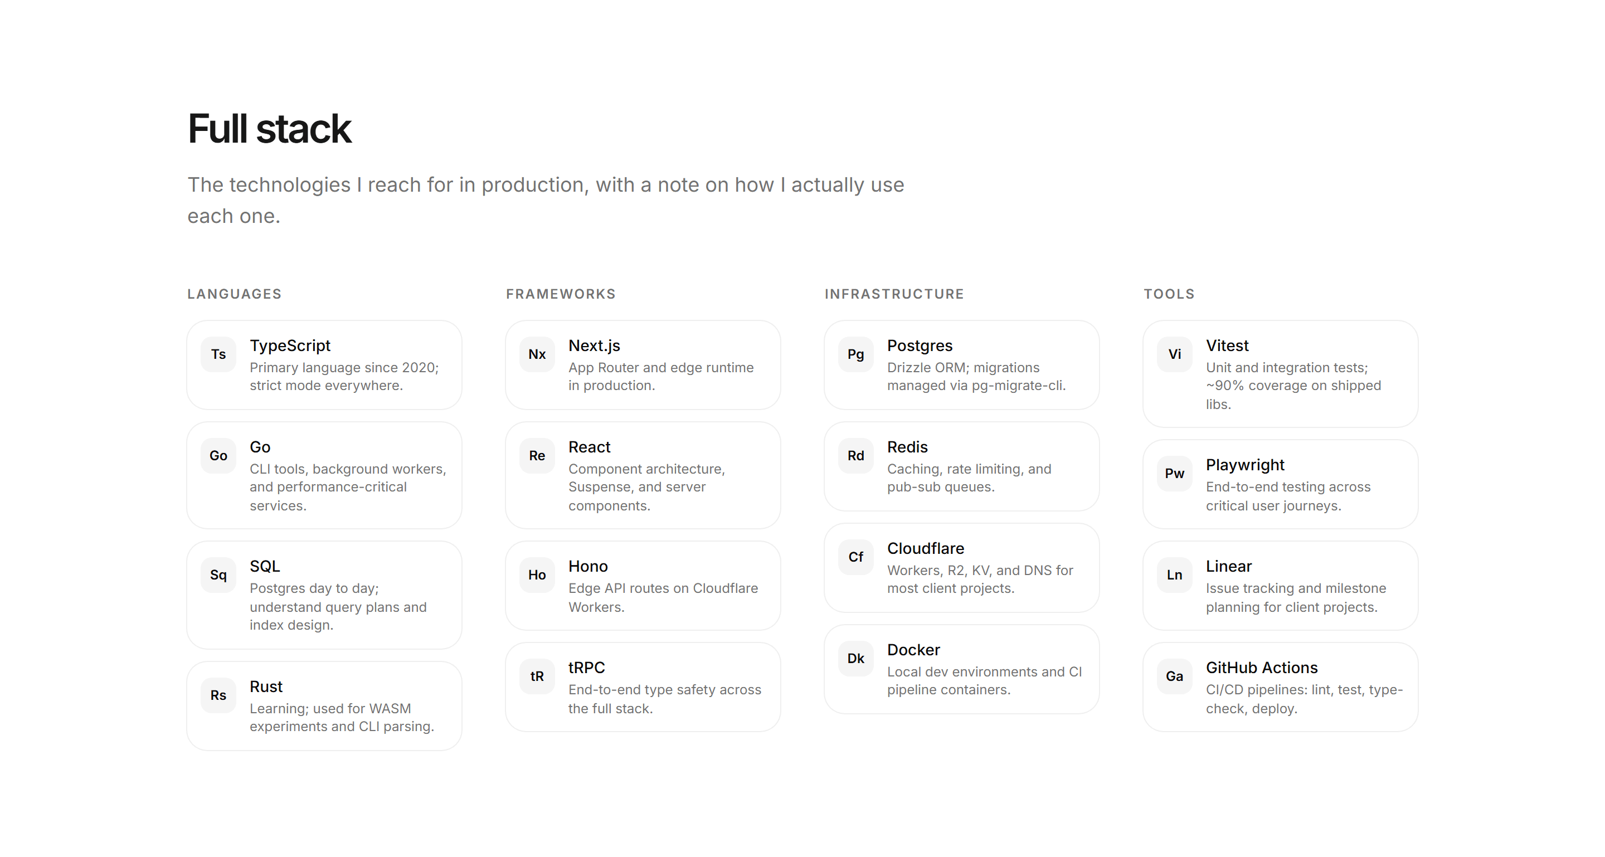Select the SQL card title
The width and height of the screenshot is (1605, 857).
coord(265,566)
